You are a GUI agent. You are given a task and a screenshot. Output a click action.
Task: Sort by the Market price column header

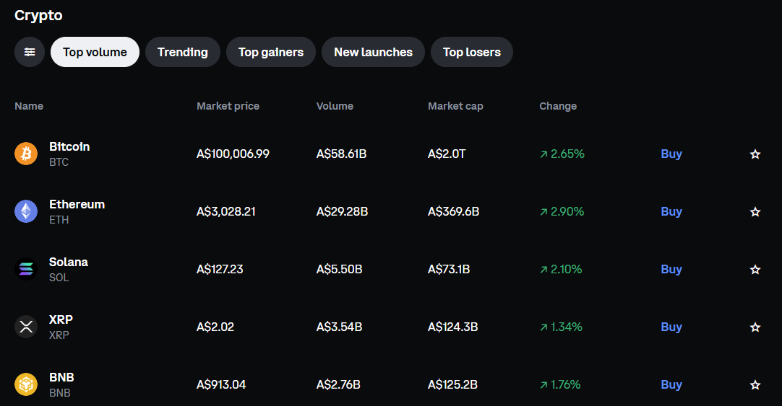[228, 106]
